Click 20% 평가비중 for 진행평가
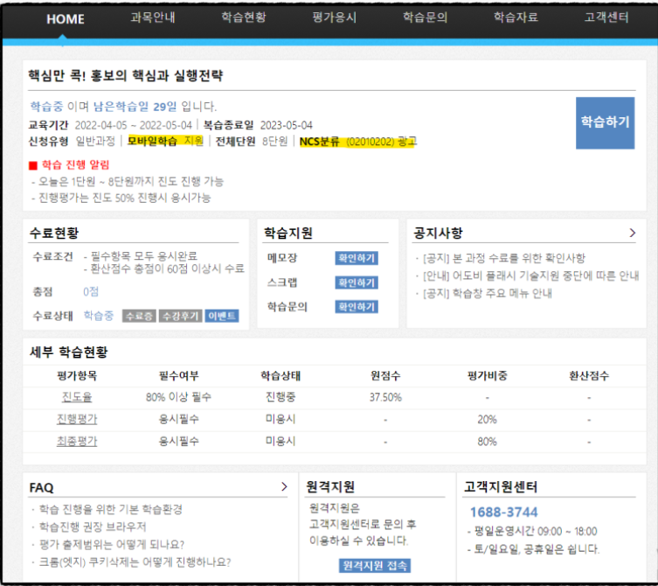The width and height of the screenshot is (658, 586). point(487,419)
